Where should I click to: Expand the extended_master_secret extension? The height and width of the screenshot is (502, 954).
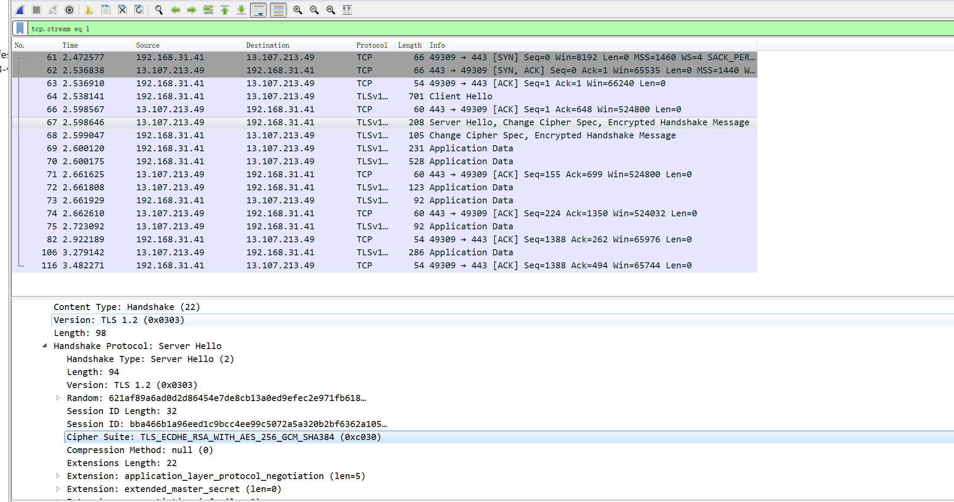coord(58,489)
